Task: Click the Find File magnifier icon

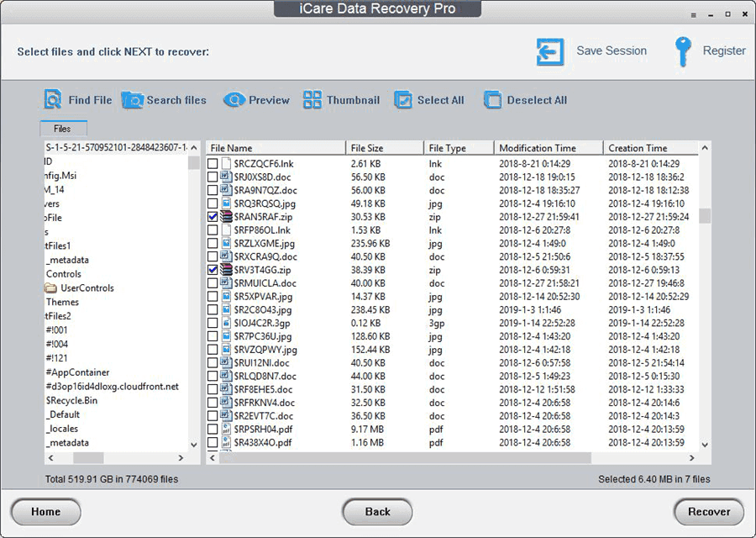Action: (53, 99)
